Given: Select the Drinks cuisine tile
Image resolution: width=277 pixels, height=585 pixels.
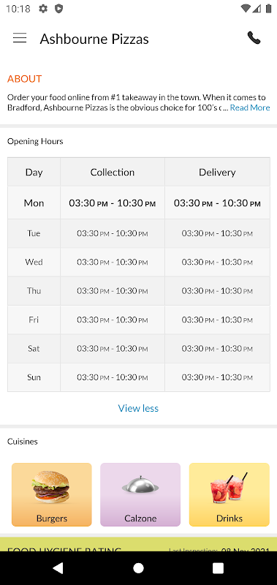Looking at the screenshot, I should (x=229, y=494).
